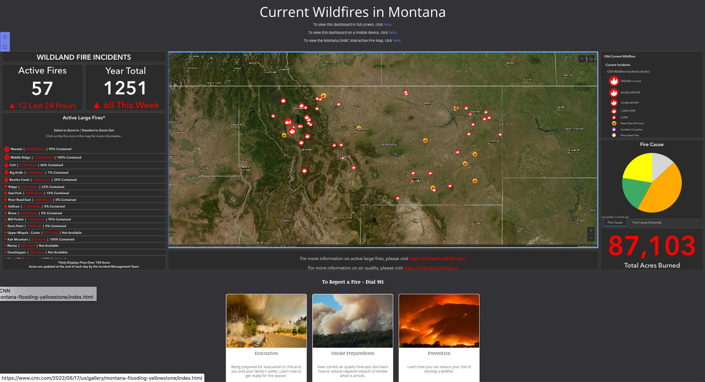705x382 pixels.
Task: Click the Prescribed Fire legend icon
Action: coord(614,135)
